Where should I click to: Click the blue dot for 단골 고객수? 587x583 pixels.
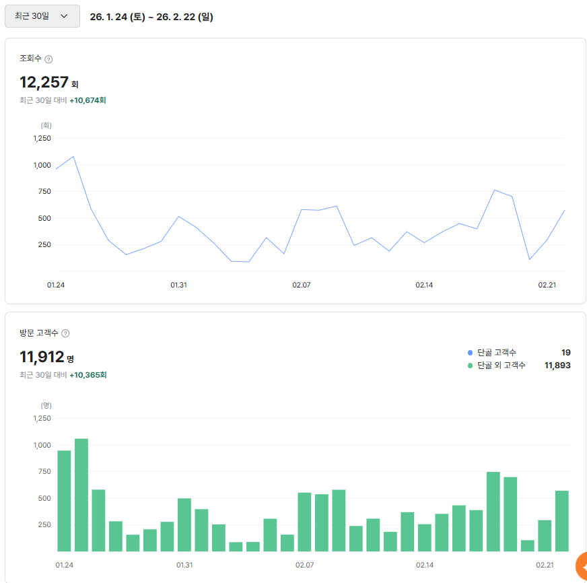470,353
